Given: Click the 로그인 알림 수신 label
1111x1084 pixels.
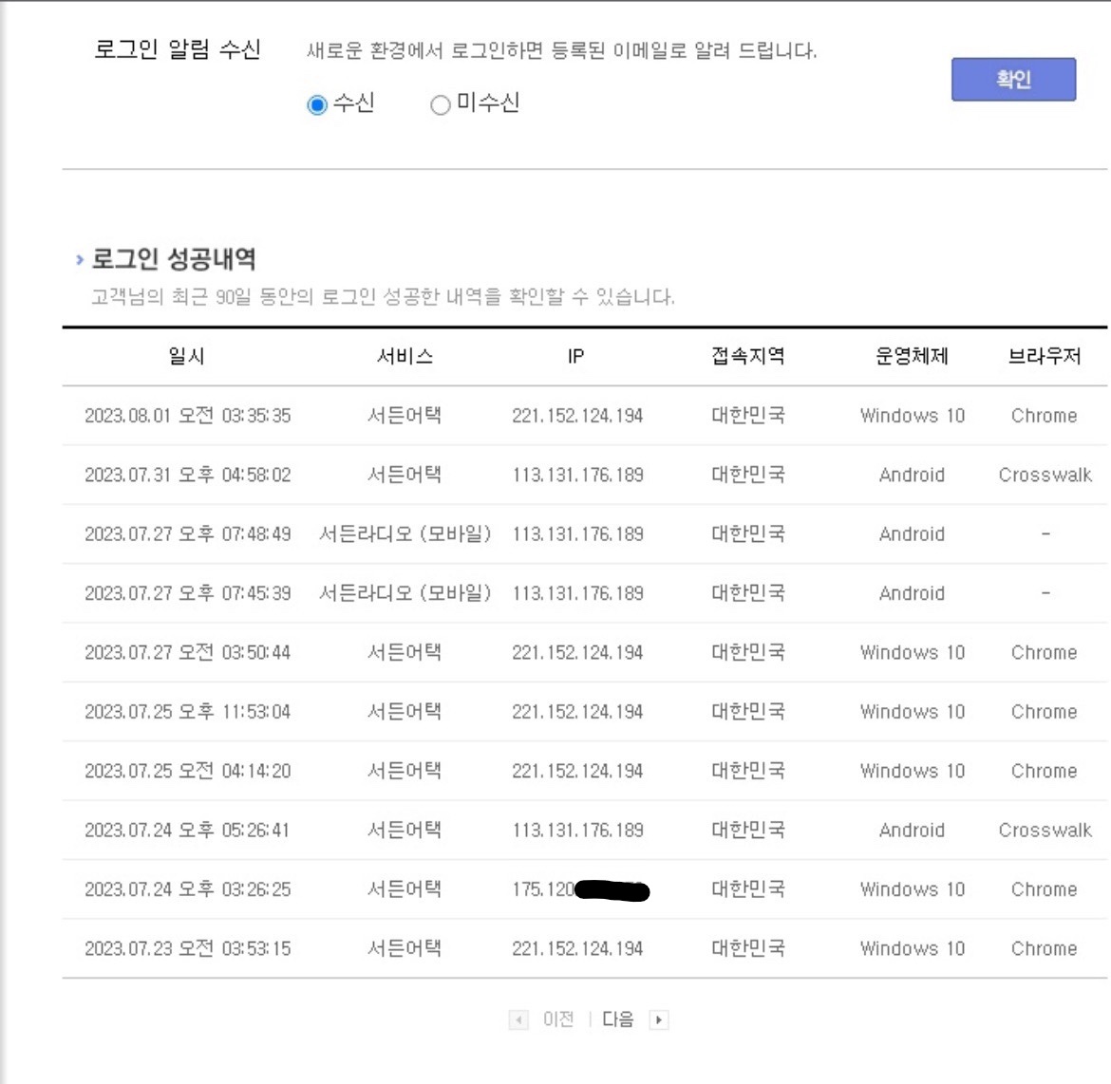Looking at the screenshot, I should (177, 50).
